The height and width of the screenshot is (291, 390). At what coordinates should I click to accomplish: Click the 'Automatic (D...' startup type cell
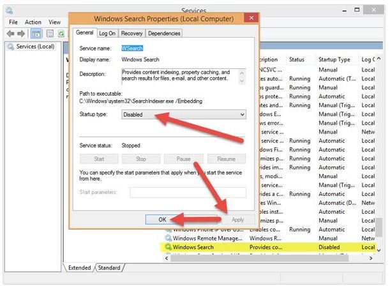coord(338,203)
